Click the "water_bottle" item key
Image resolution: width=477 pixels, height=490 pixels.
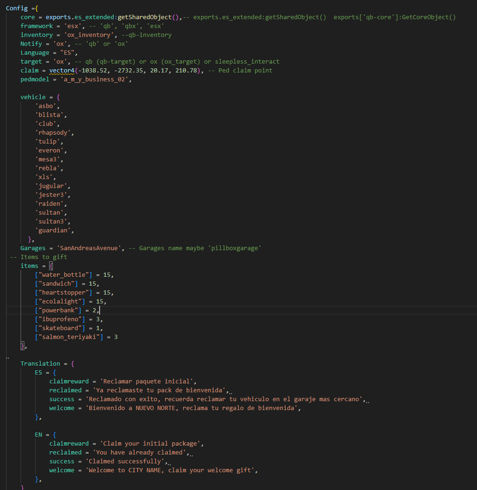64,275
